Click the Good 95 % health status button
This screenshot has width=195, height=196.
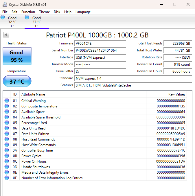click(17, 56)
